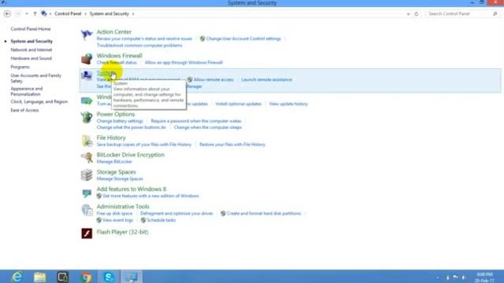Click Free up disk space link
504x283 pixels.
(114, 213)
